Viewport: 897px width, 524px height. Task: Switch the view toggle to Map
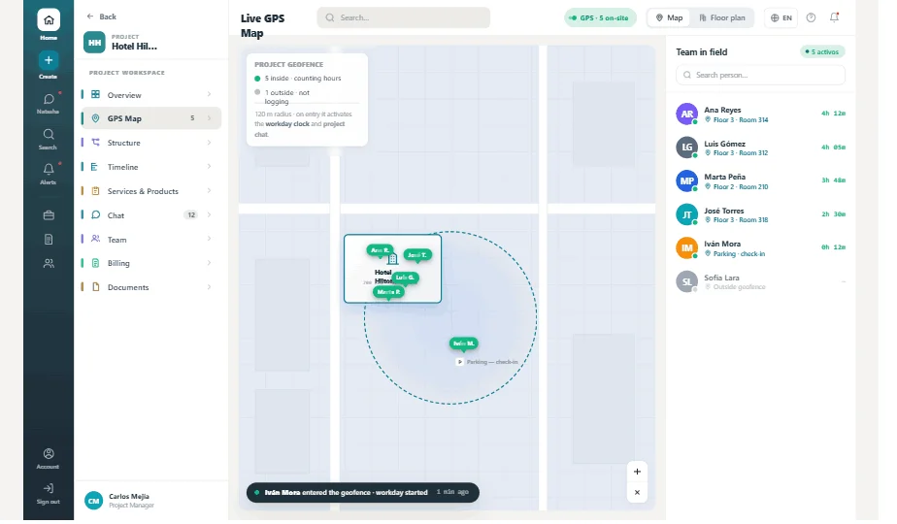pyautogui.click(x=669, y=17)
